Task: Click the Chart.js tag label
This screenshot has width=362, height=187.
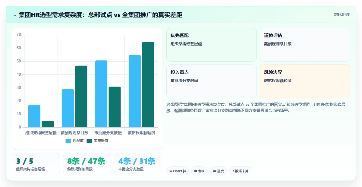Action: coord(180,171)
